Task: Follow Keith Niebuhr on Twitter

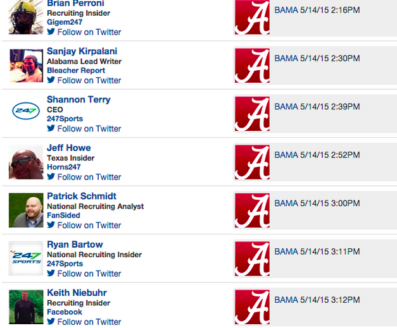Action: (89, 322)
